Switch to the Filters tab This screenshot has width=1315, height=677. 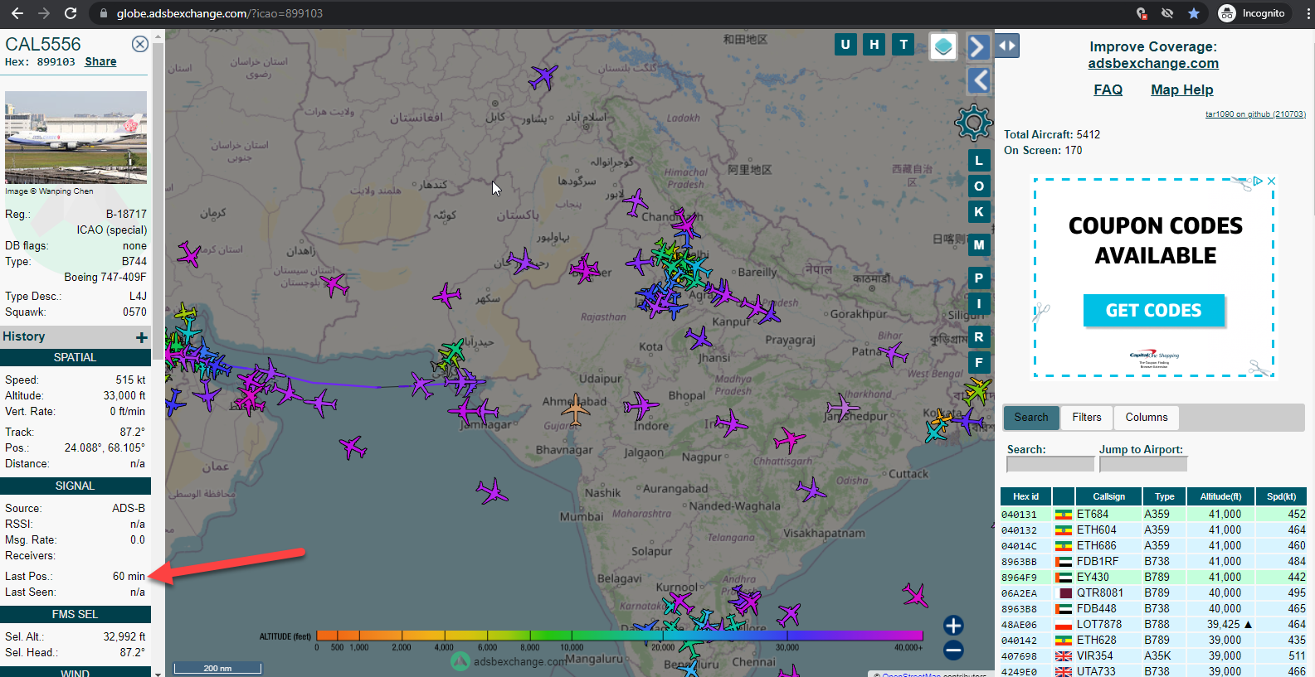1086,418
